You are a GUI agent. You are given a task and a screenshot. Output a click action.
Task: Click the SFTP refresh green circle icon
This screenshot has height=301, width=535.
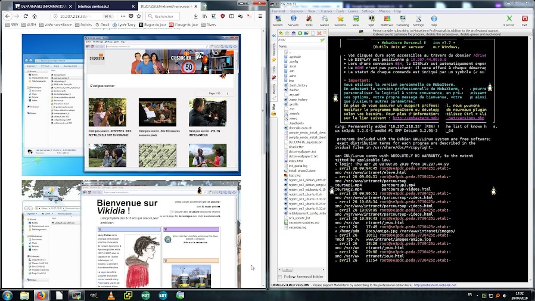coord(300,33)
